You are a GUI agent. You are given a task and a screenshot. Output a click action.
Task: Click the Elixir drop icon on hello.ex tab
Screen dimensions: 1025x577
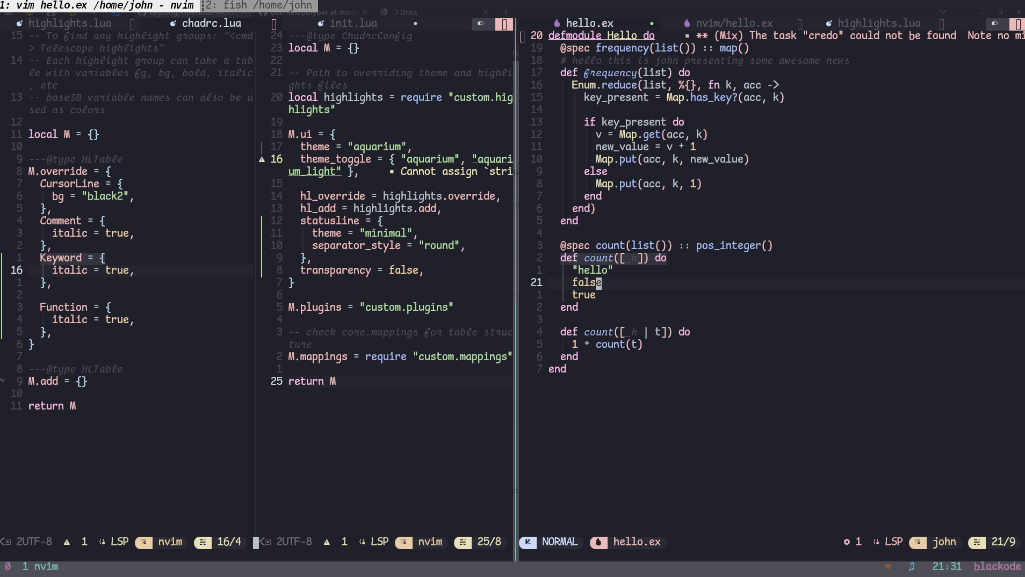557,23
